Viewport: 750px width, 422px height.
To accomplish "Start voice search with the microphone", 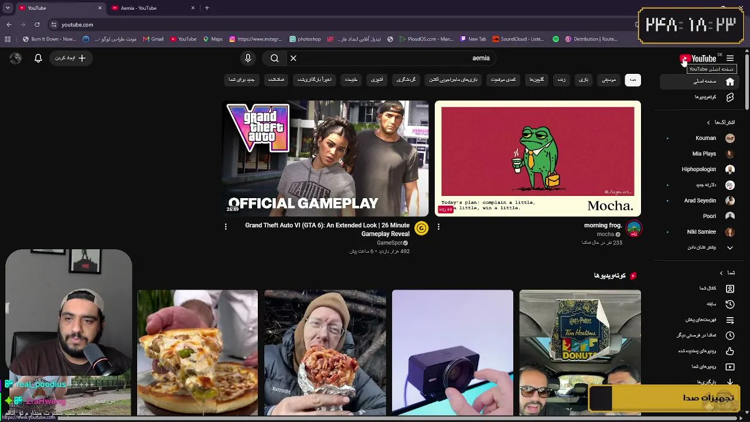I will point(248,58).
